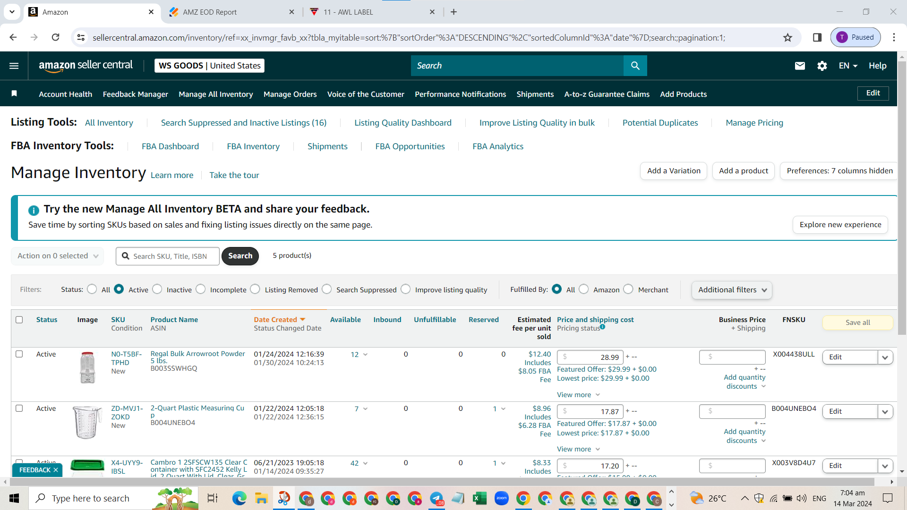Expand the Available 12 quantity chevron
The image size is (907, 510).
tap(365, 355)
